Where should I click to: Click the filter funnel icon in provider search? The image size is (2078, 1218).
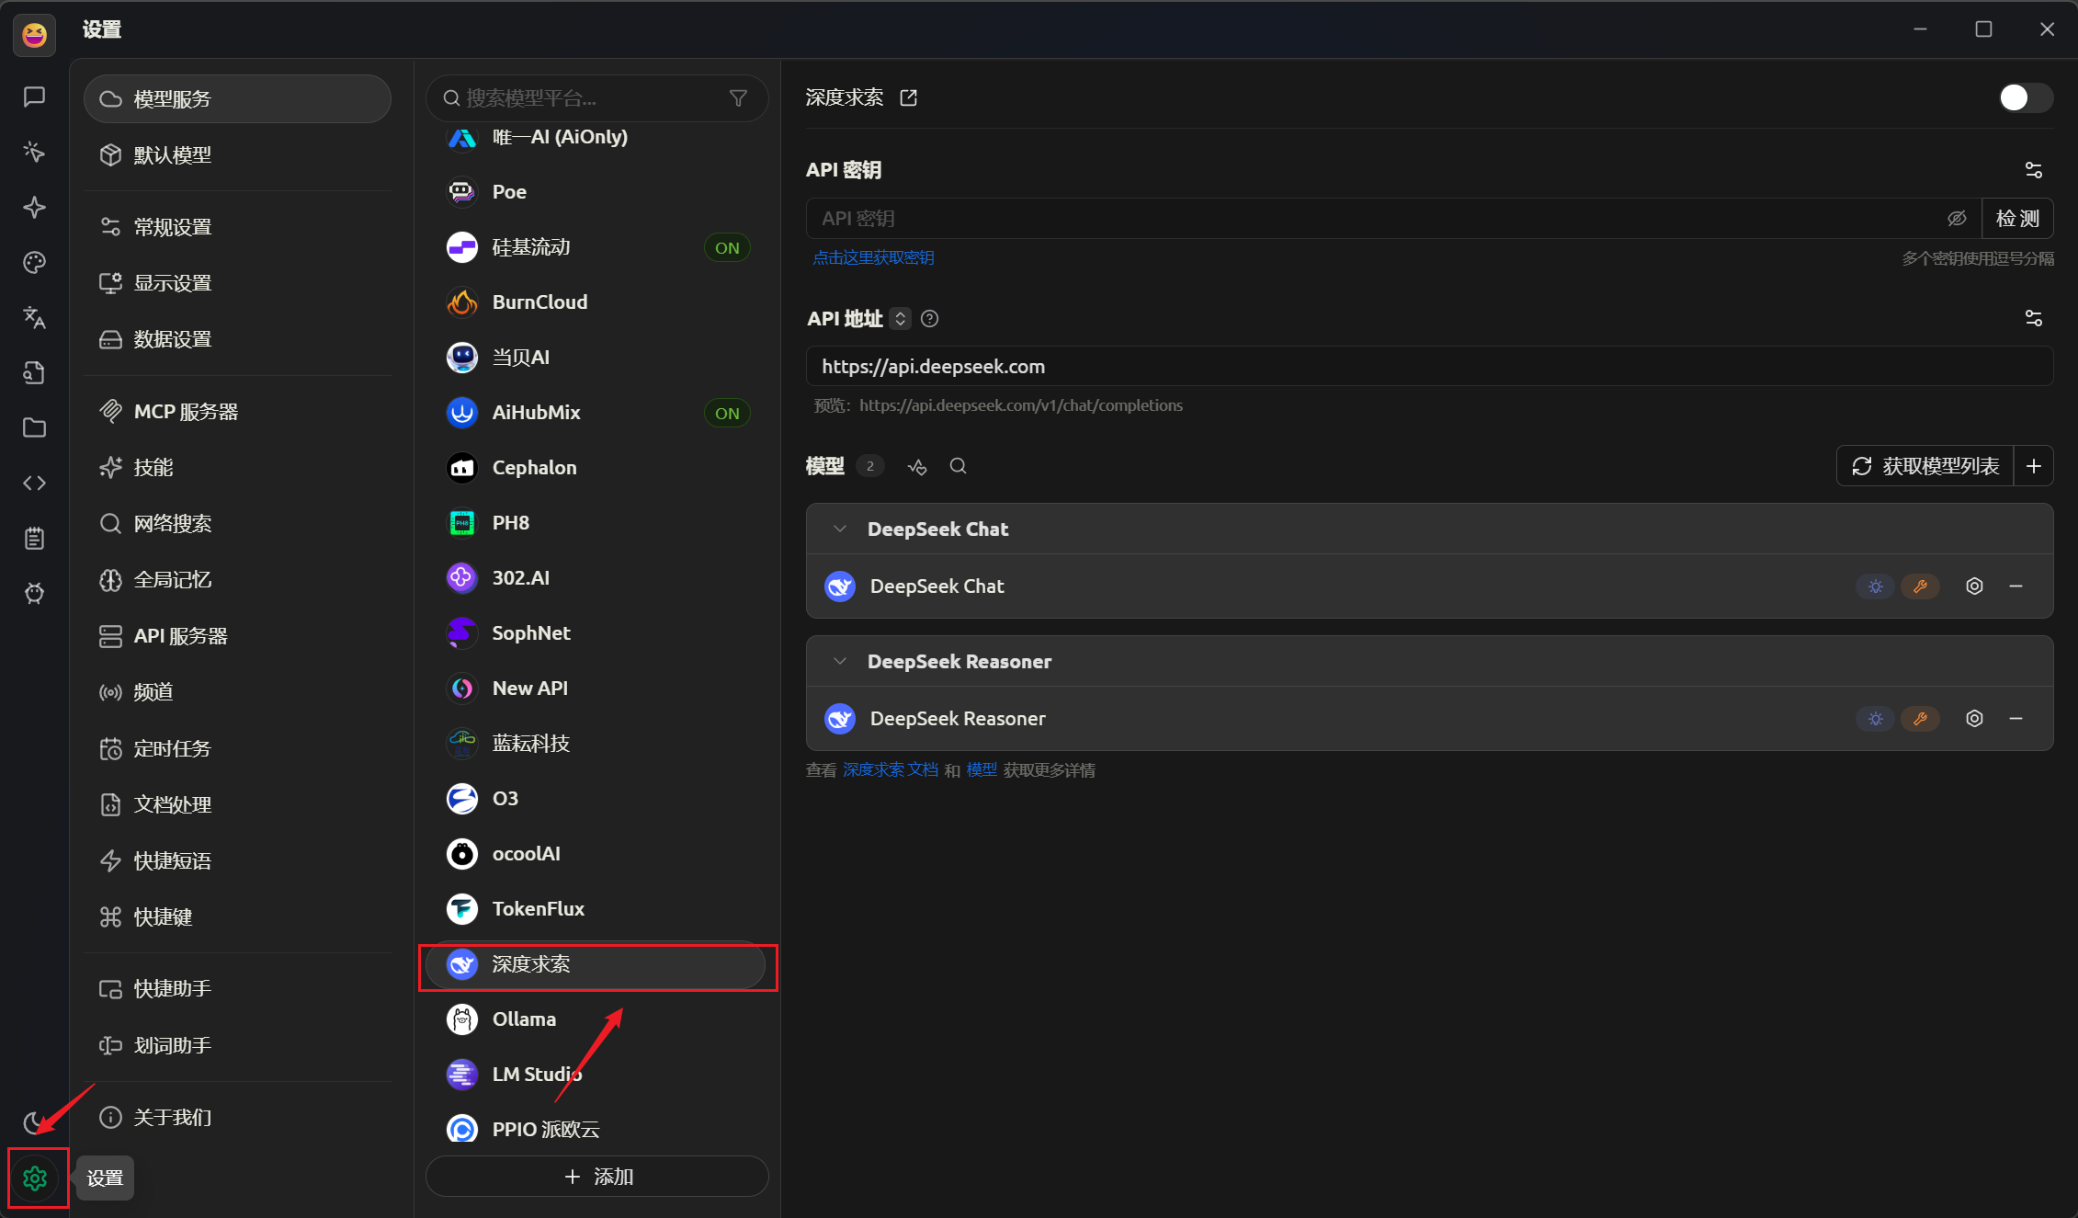click(738, 98)
